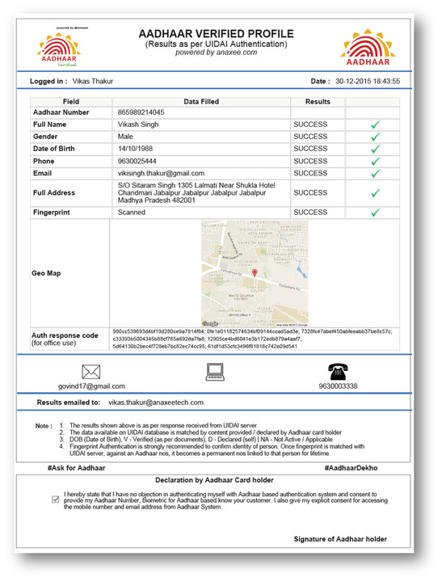Click vikas.thakur@anaxeetech.com email address
The height and width of the screenshot is (582, 442).
[x=156, y=403]
